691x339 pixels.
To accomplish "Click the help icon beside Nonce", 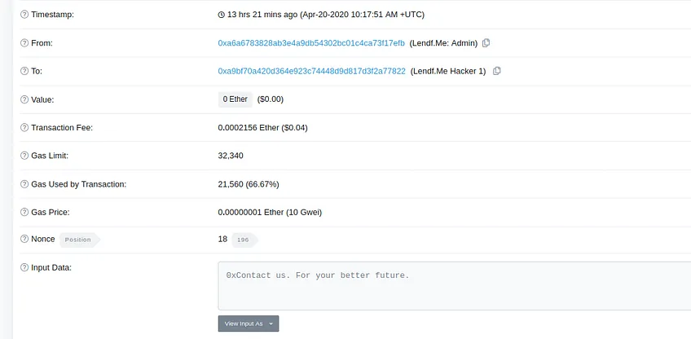I will click(x=24, y=239).
